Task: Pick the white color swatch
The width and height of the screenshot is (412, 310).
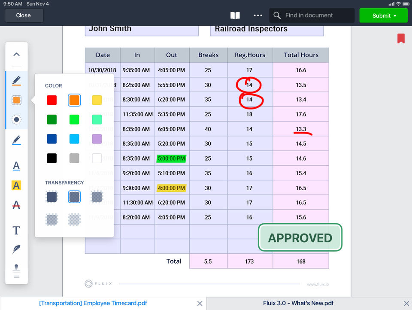Action: (x=97, y=158)
